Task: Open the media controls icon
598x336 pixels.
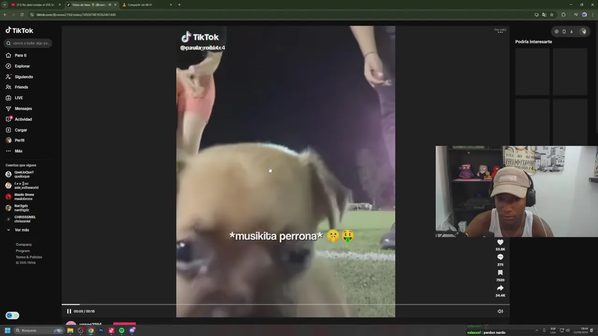Action: [x=576, y=14]
